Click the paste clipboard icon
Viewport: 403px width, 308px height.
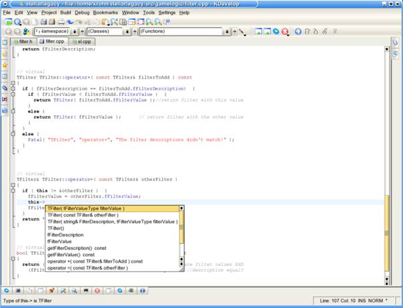pyautogui.click(x=105, y=22)
